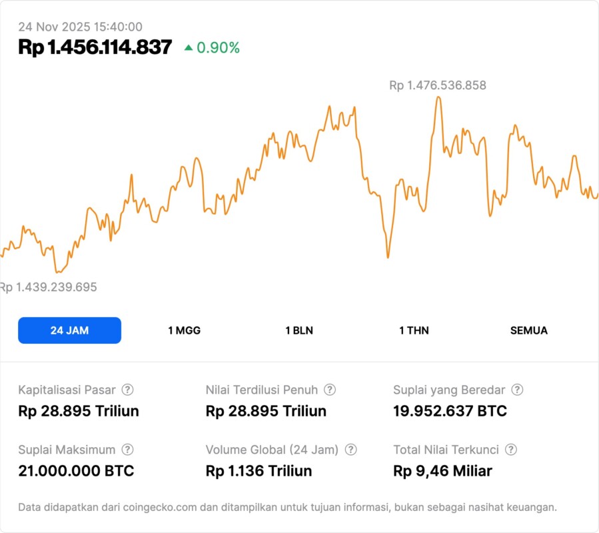
Task: Switch the chart to 1 MGG
Action: pyautogui.click(x=184, y=330)
